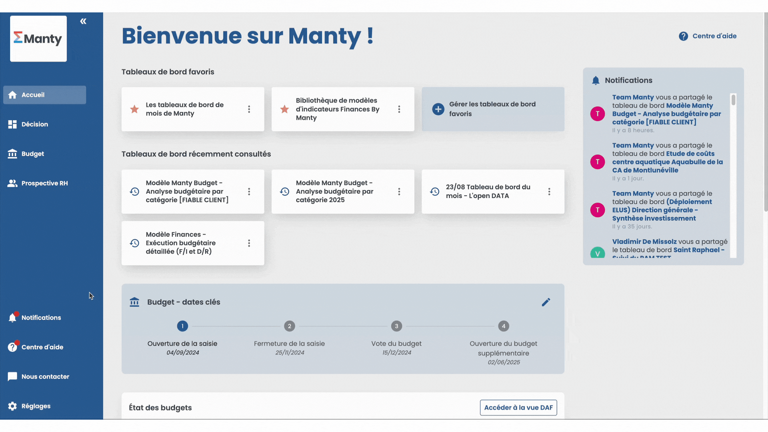Open '23/08 Tableau de bord du mois - L'open DATA' card
Viewport: 768px width, 432px height.
pyautogui.click(x=493, y=192)
